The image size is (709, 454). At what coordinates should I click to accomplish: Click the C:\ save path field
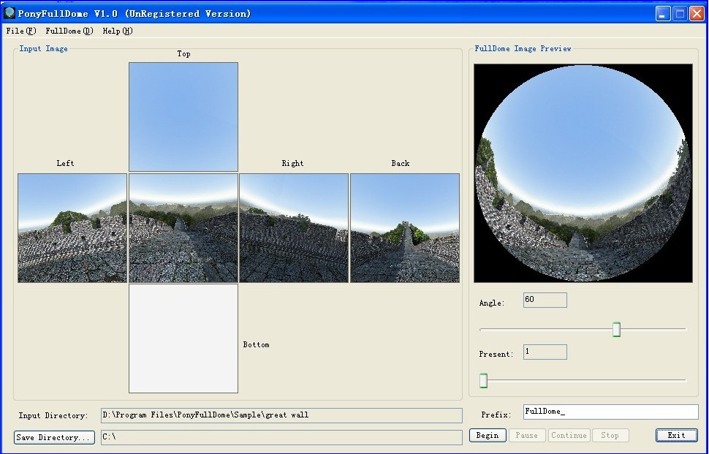(282, 437)
